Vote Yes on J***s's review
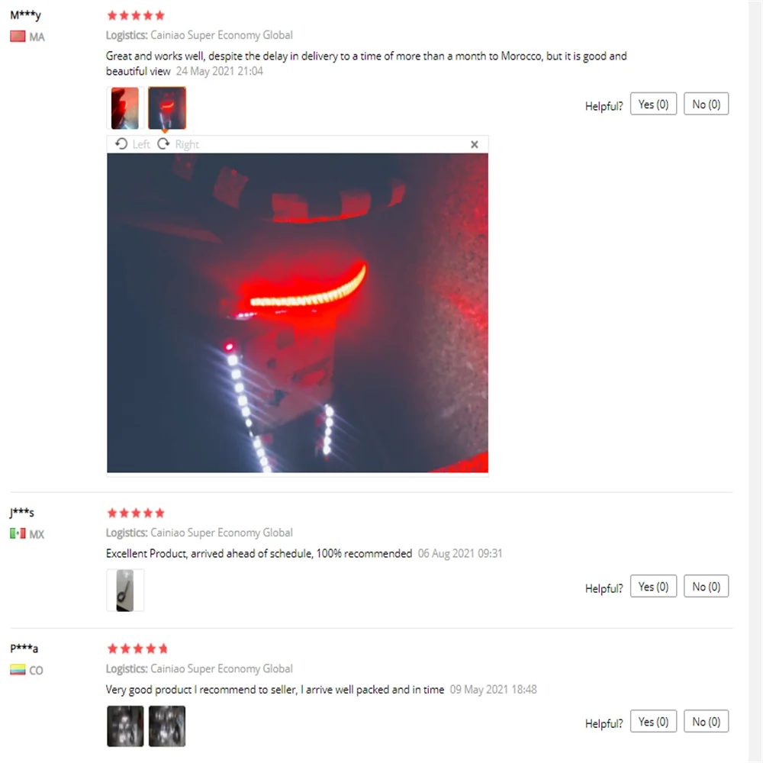 (x=653, y=586)
